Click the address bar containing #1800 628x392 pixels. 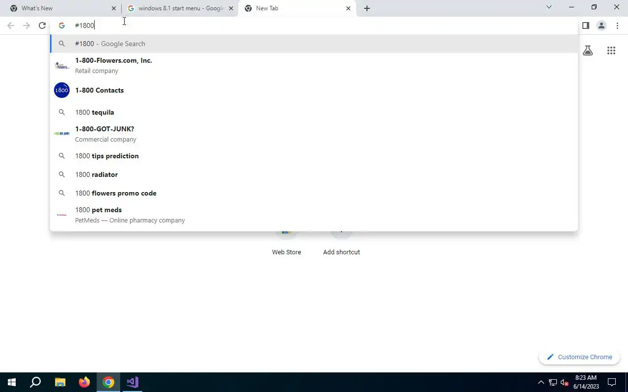(x=314, y=25)
